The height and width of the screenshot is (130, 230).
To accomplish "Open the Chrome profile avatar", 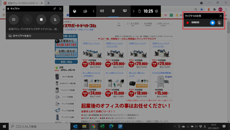I will click(220, 10).
